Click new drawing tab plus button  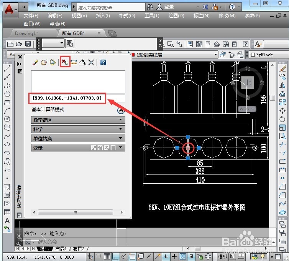(112, 33)
